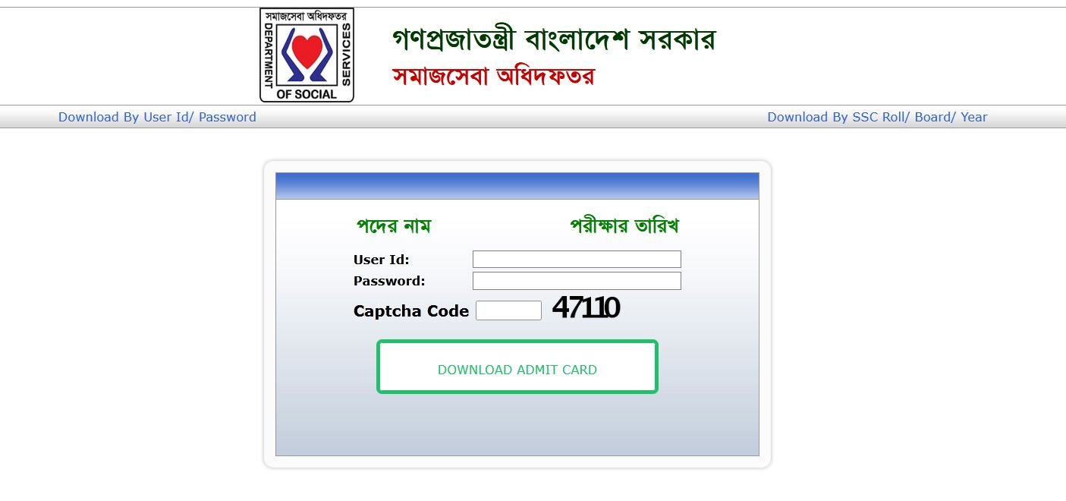Focus the Password text field
This screenshot has height=501, width=1066.
[577, 281]
